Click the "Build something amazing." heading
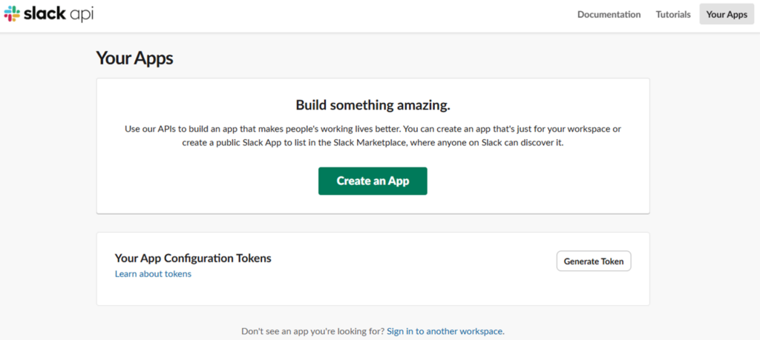Screen dimensions: 760x340 pos(373,104)
